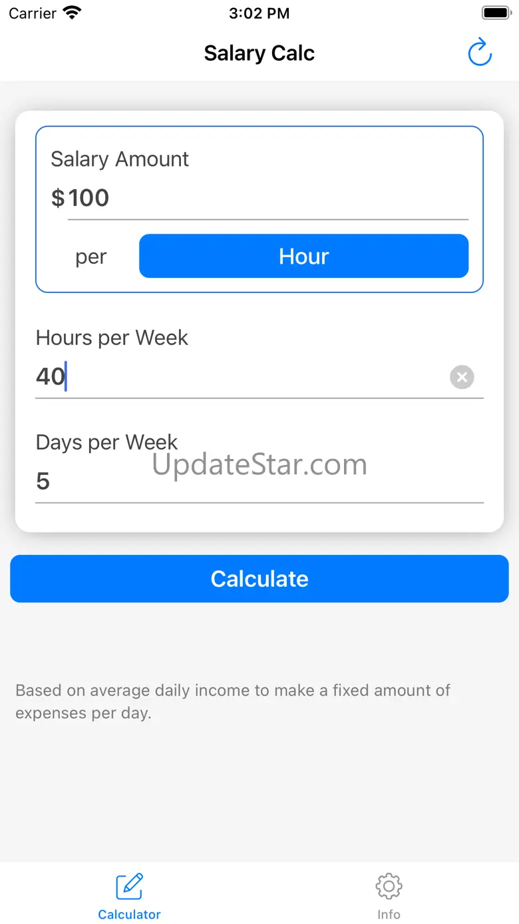Screen dimensions: 519x924
Task: Open the Calculator tab
Action: point(129,896)
